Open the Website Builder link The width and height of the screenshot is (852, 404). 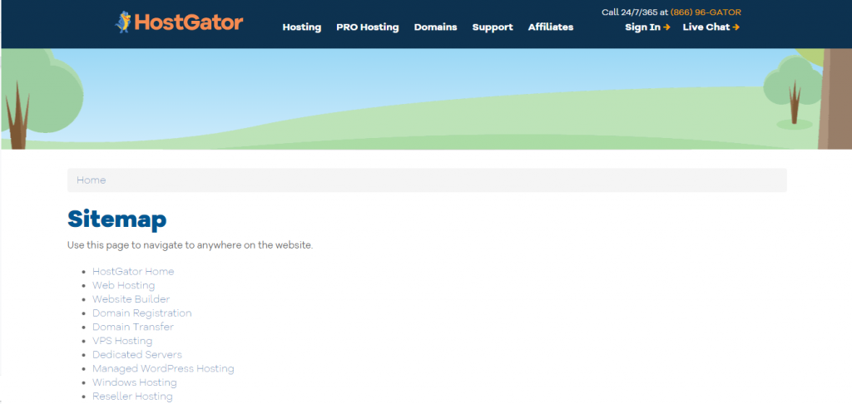tap(131, 299)
